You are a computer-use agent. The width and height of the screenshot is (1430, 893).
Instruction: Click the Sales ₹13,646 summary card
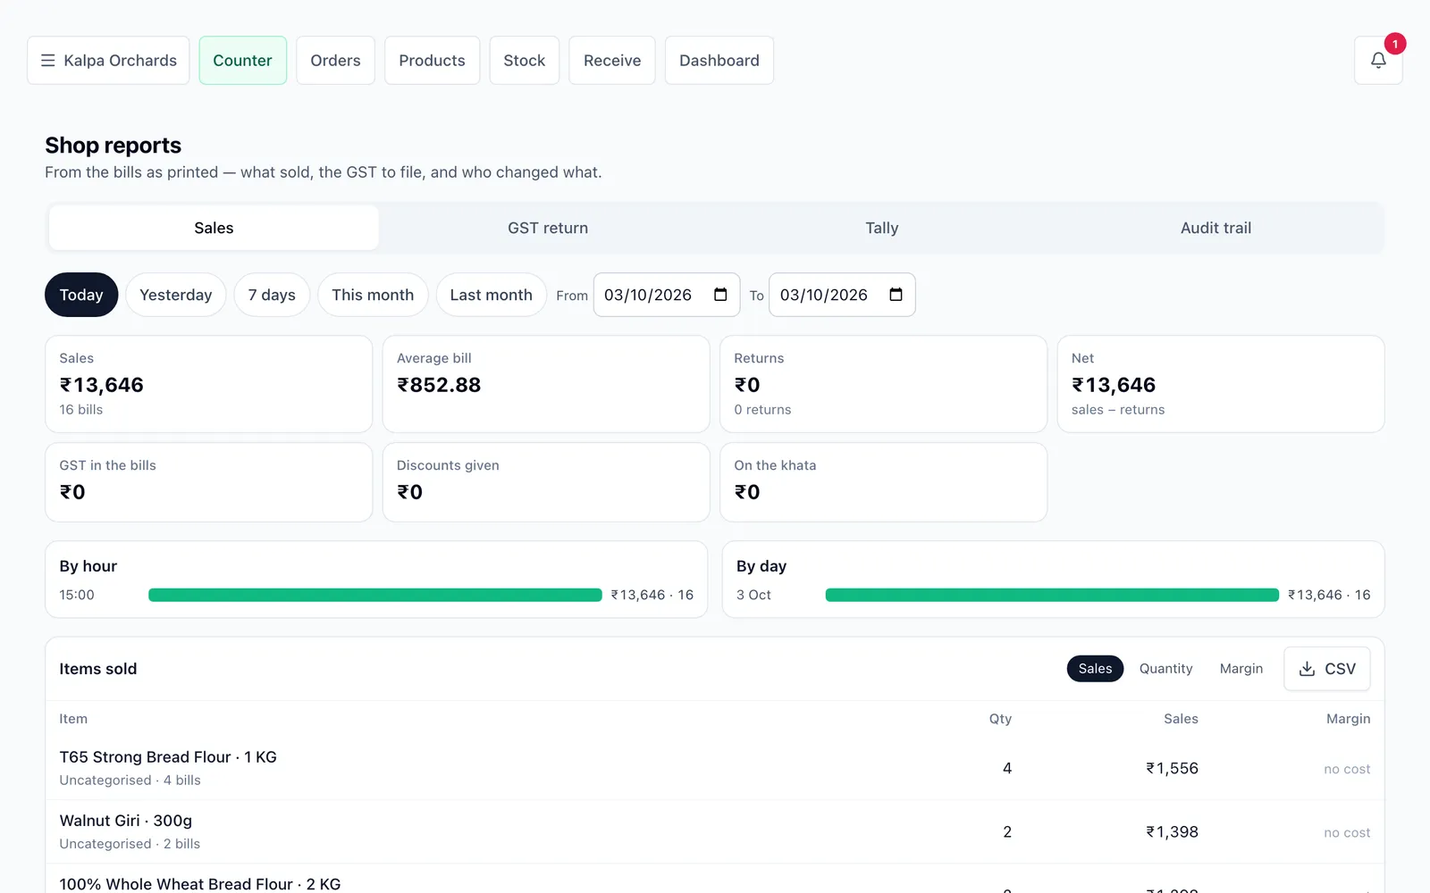click(x=208, y=384)
